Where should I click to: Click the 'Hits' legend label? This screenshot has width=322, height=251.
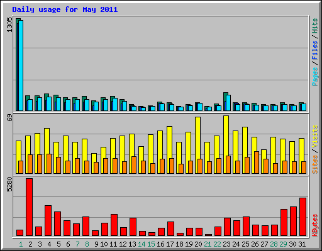coord(315,26)
